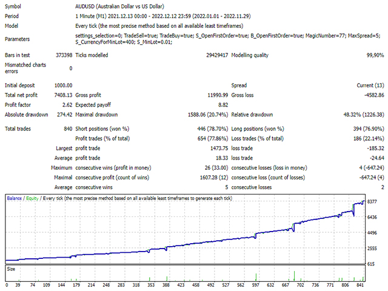
Task: Click the 8377 y-axis value
Action: click(372, 202)
